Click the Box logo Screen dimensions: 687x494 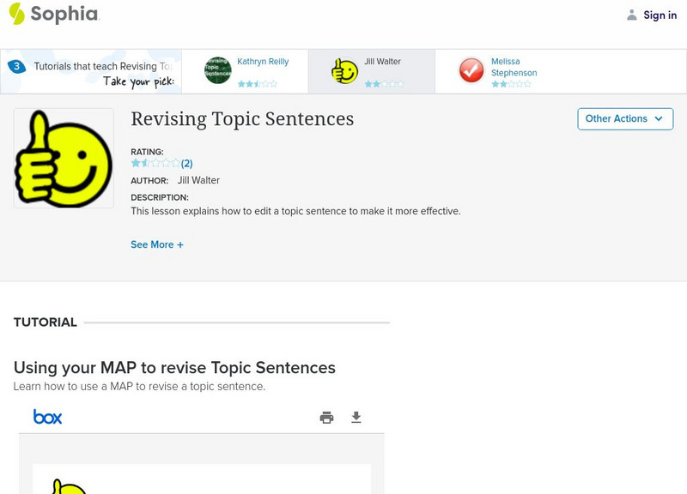click(x=47, y=417)
